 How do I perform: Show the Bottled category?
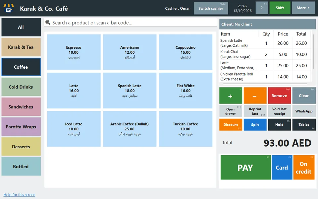coord(21,166)
